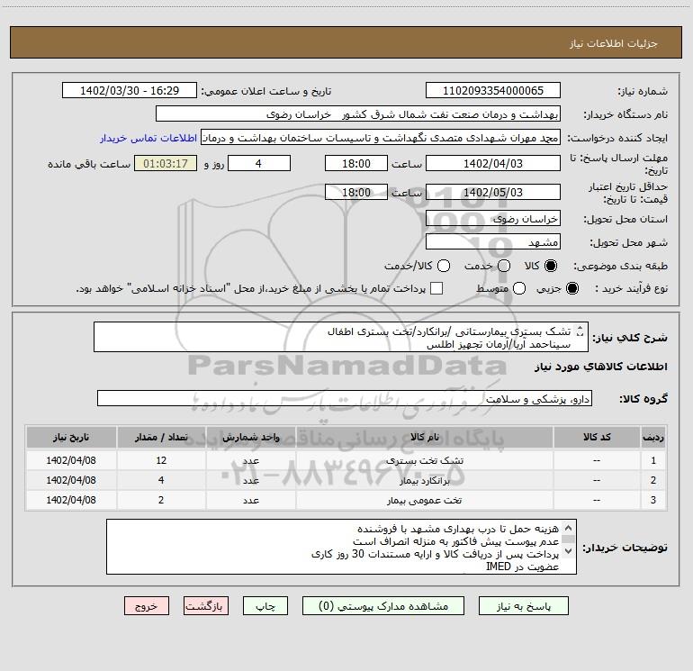Toggle the اسناد خزانه اسلامی payment checkbox
The height and width of the screenshot is (671, 693).
tap(436, 288)
